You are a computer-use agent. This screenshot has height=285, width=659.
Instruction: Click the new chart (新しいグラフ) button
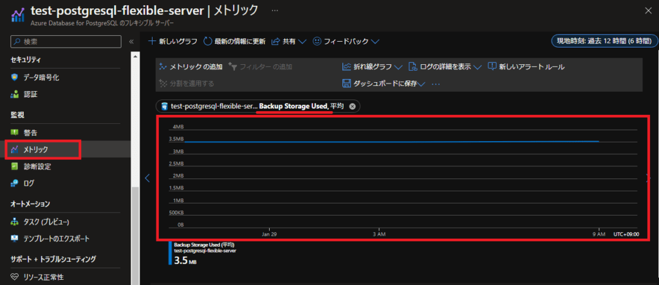(x=174, y=41)
